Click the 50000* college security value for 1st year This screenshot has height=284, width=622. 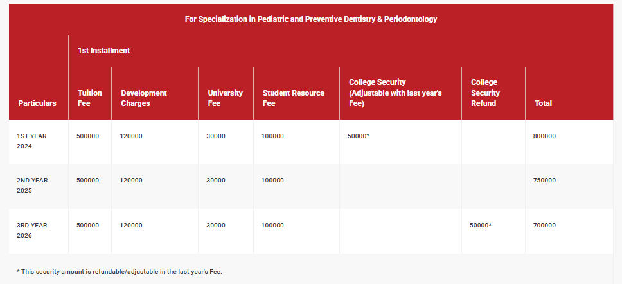[x=359, y=136]
